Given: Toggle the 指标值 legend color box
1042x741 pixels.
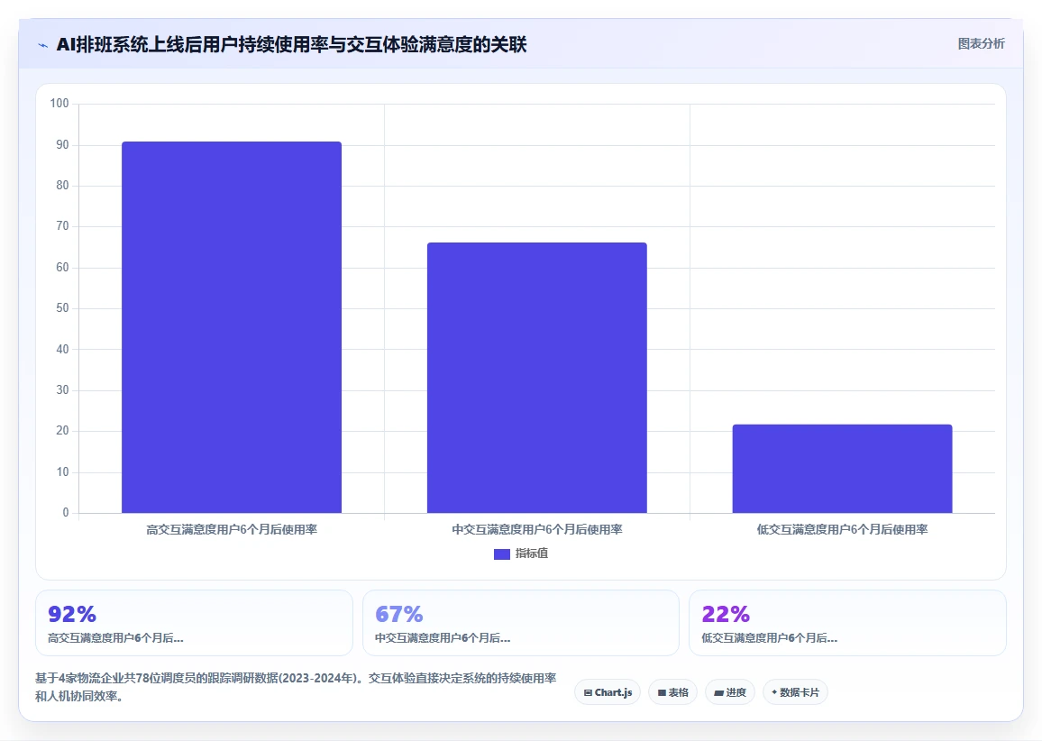Looking at the screenshot, I should point(502,554).
